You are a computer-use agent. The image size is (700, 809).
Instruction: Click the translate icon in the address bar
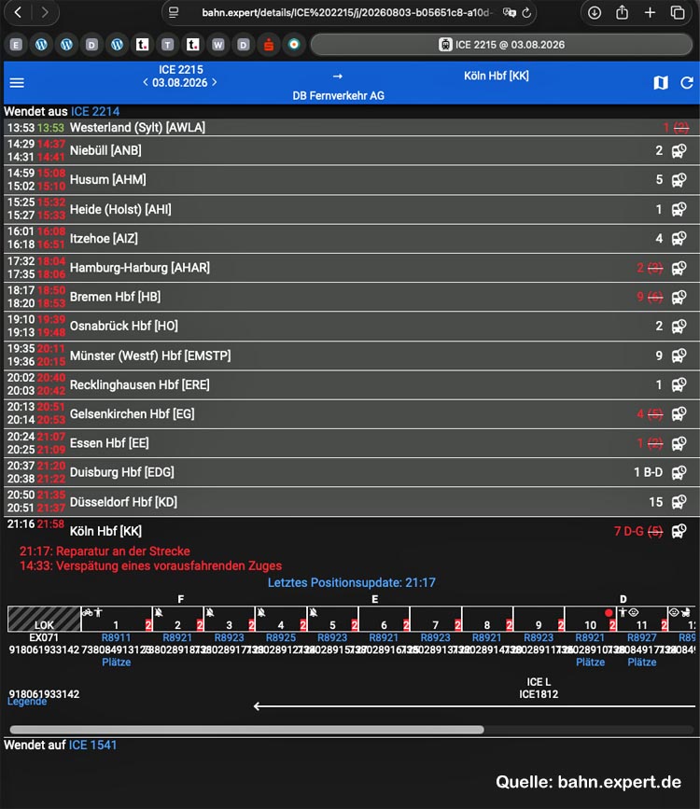(509, 13)
